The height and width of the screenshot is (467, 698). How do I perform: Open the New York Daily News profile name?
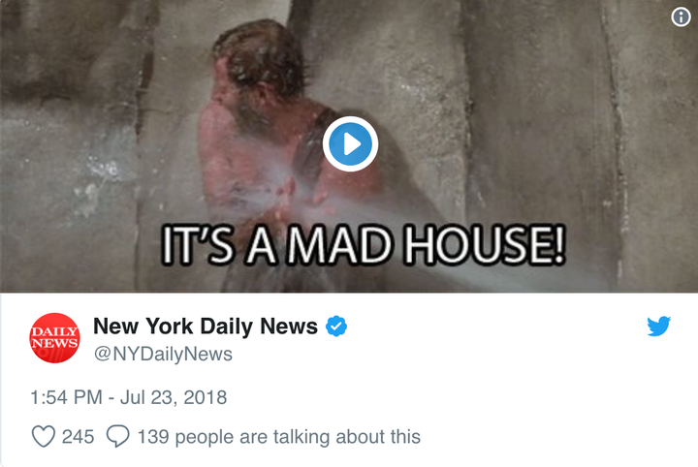pos(206,326)
